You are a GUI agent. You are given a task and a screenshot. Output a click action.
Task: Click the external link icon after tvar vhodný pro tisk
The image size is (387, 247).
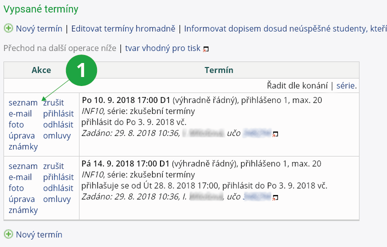tap(205, 49)
